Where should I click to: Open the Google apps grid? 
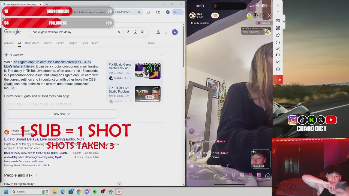[x=167, y=32]
